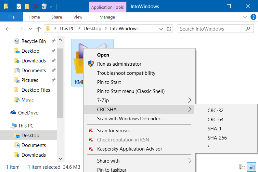Select OneDrive in the navigation pane

click(x=28, y=113)
